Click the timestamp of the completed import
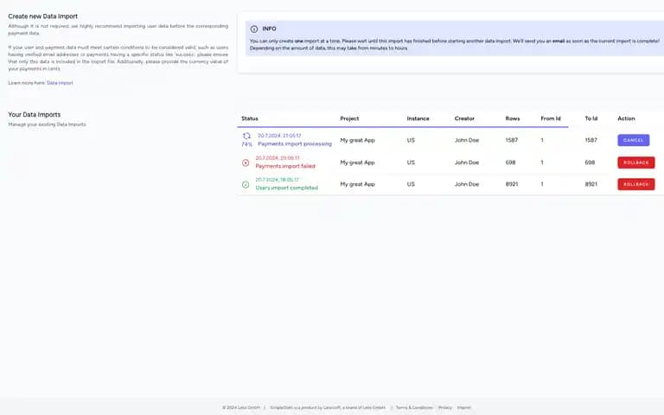The width and height of the screenshot is (664, 415). [x=277, y=180]
